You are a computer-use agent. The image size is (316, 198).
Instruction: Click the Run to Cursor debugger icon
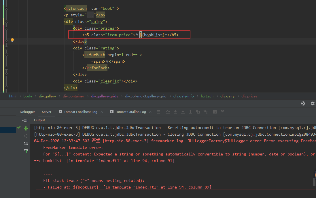[x=205, y=112]
